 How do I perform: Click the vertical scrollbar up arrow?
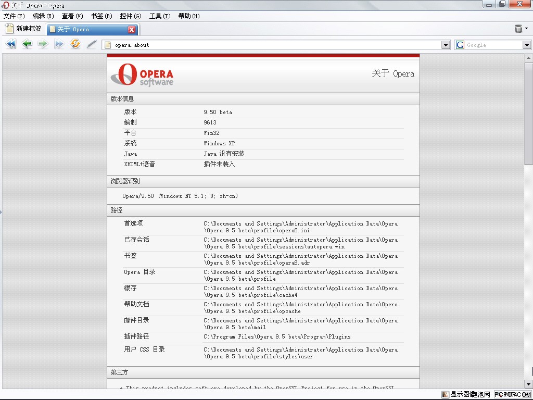[529, 58]
